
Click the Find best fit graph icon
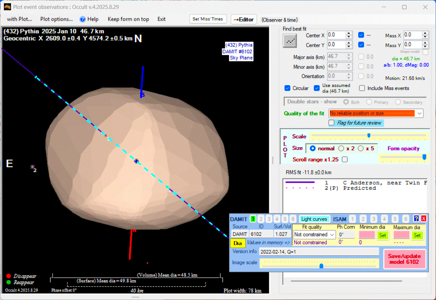290,41
